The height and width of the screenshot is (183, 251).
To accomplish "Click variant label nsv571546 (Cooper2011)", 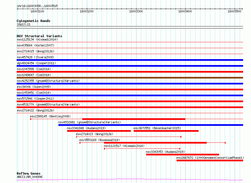I will (36, 99).
